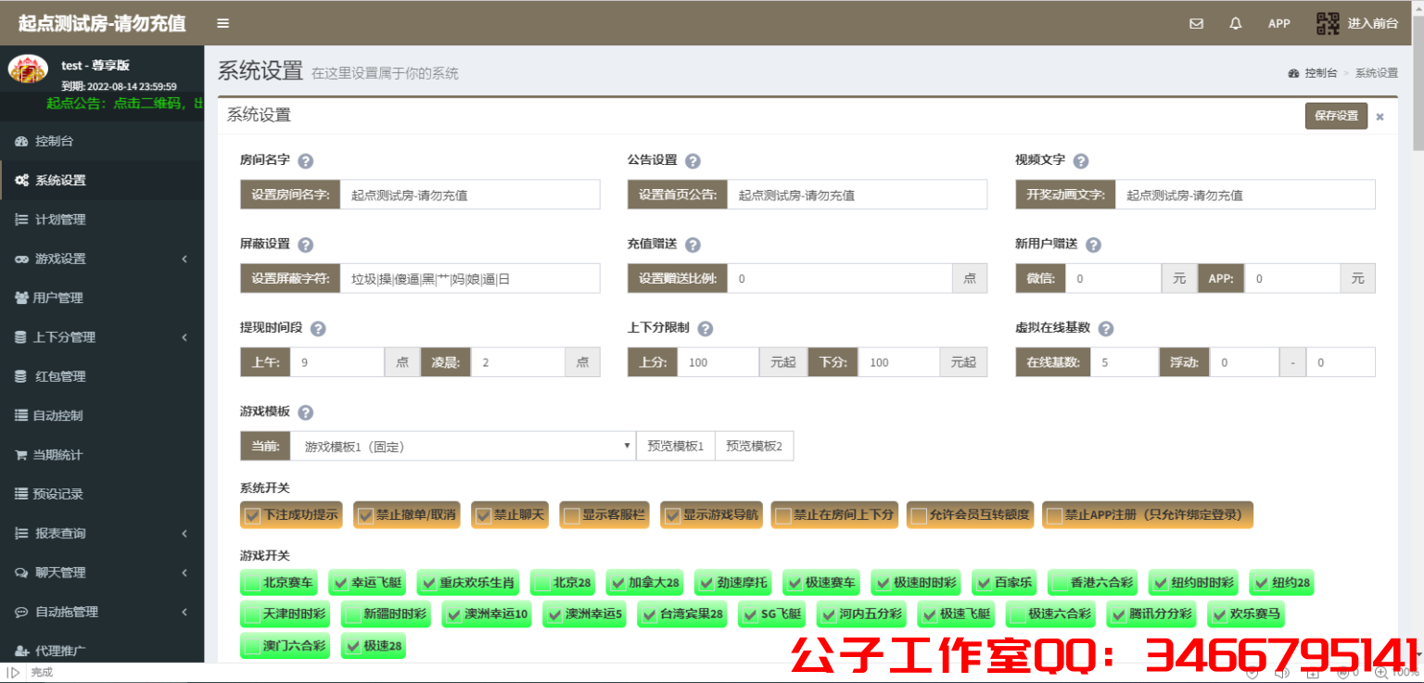Expand the 报表查询 sidebar submenu

tap(102, 533)
